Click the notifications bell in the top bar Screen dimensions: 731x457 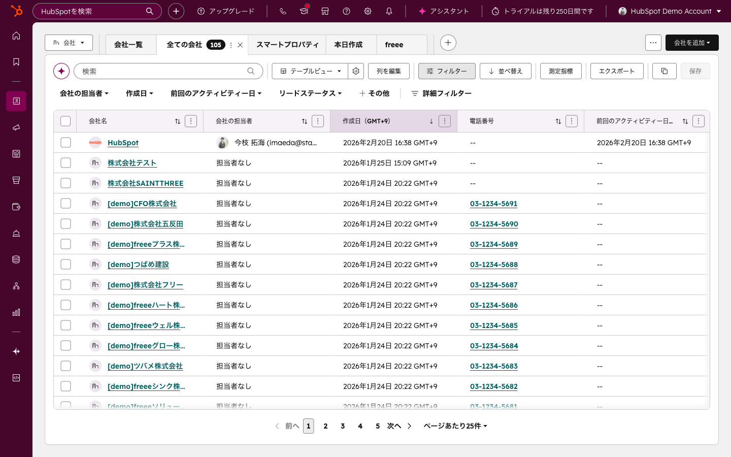(x=389, y=11)
